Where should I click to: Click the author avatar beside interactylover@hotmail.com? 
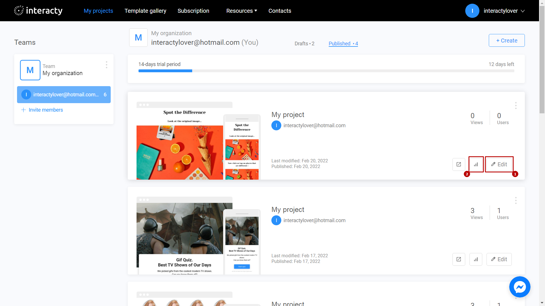coord(276,125)
